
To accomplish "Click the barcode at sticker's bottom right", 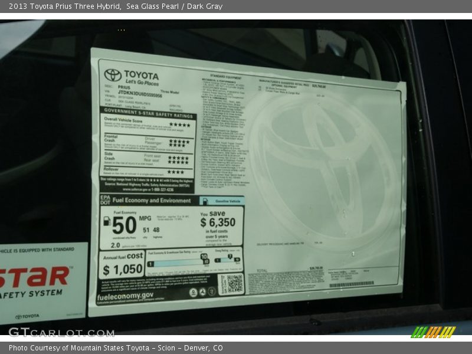I will tap(352, 284).
